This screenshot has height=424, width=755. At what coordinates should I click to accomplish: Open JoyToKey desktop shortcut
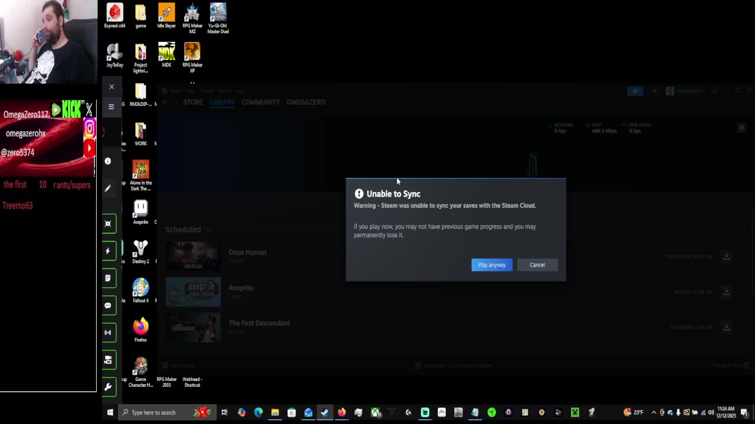[x=114, y=55]
